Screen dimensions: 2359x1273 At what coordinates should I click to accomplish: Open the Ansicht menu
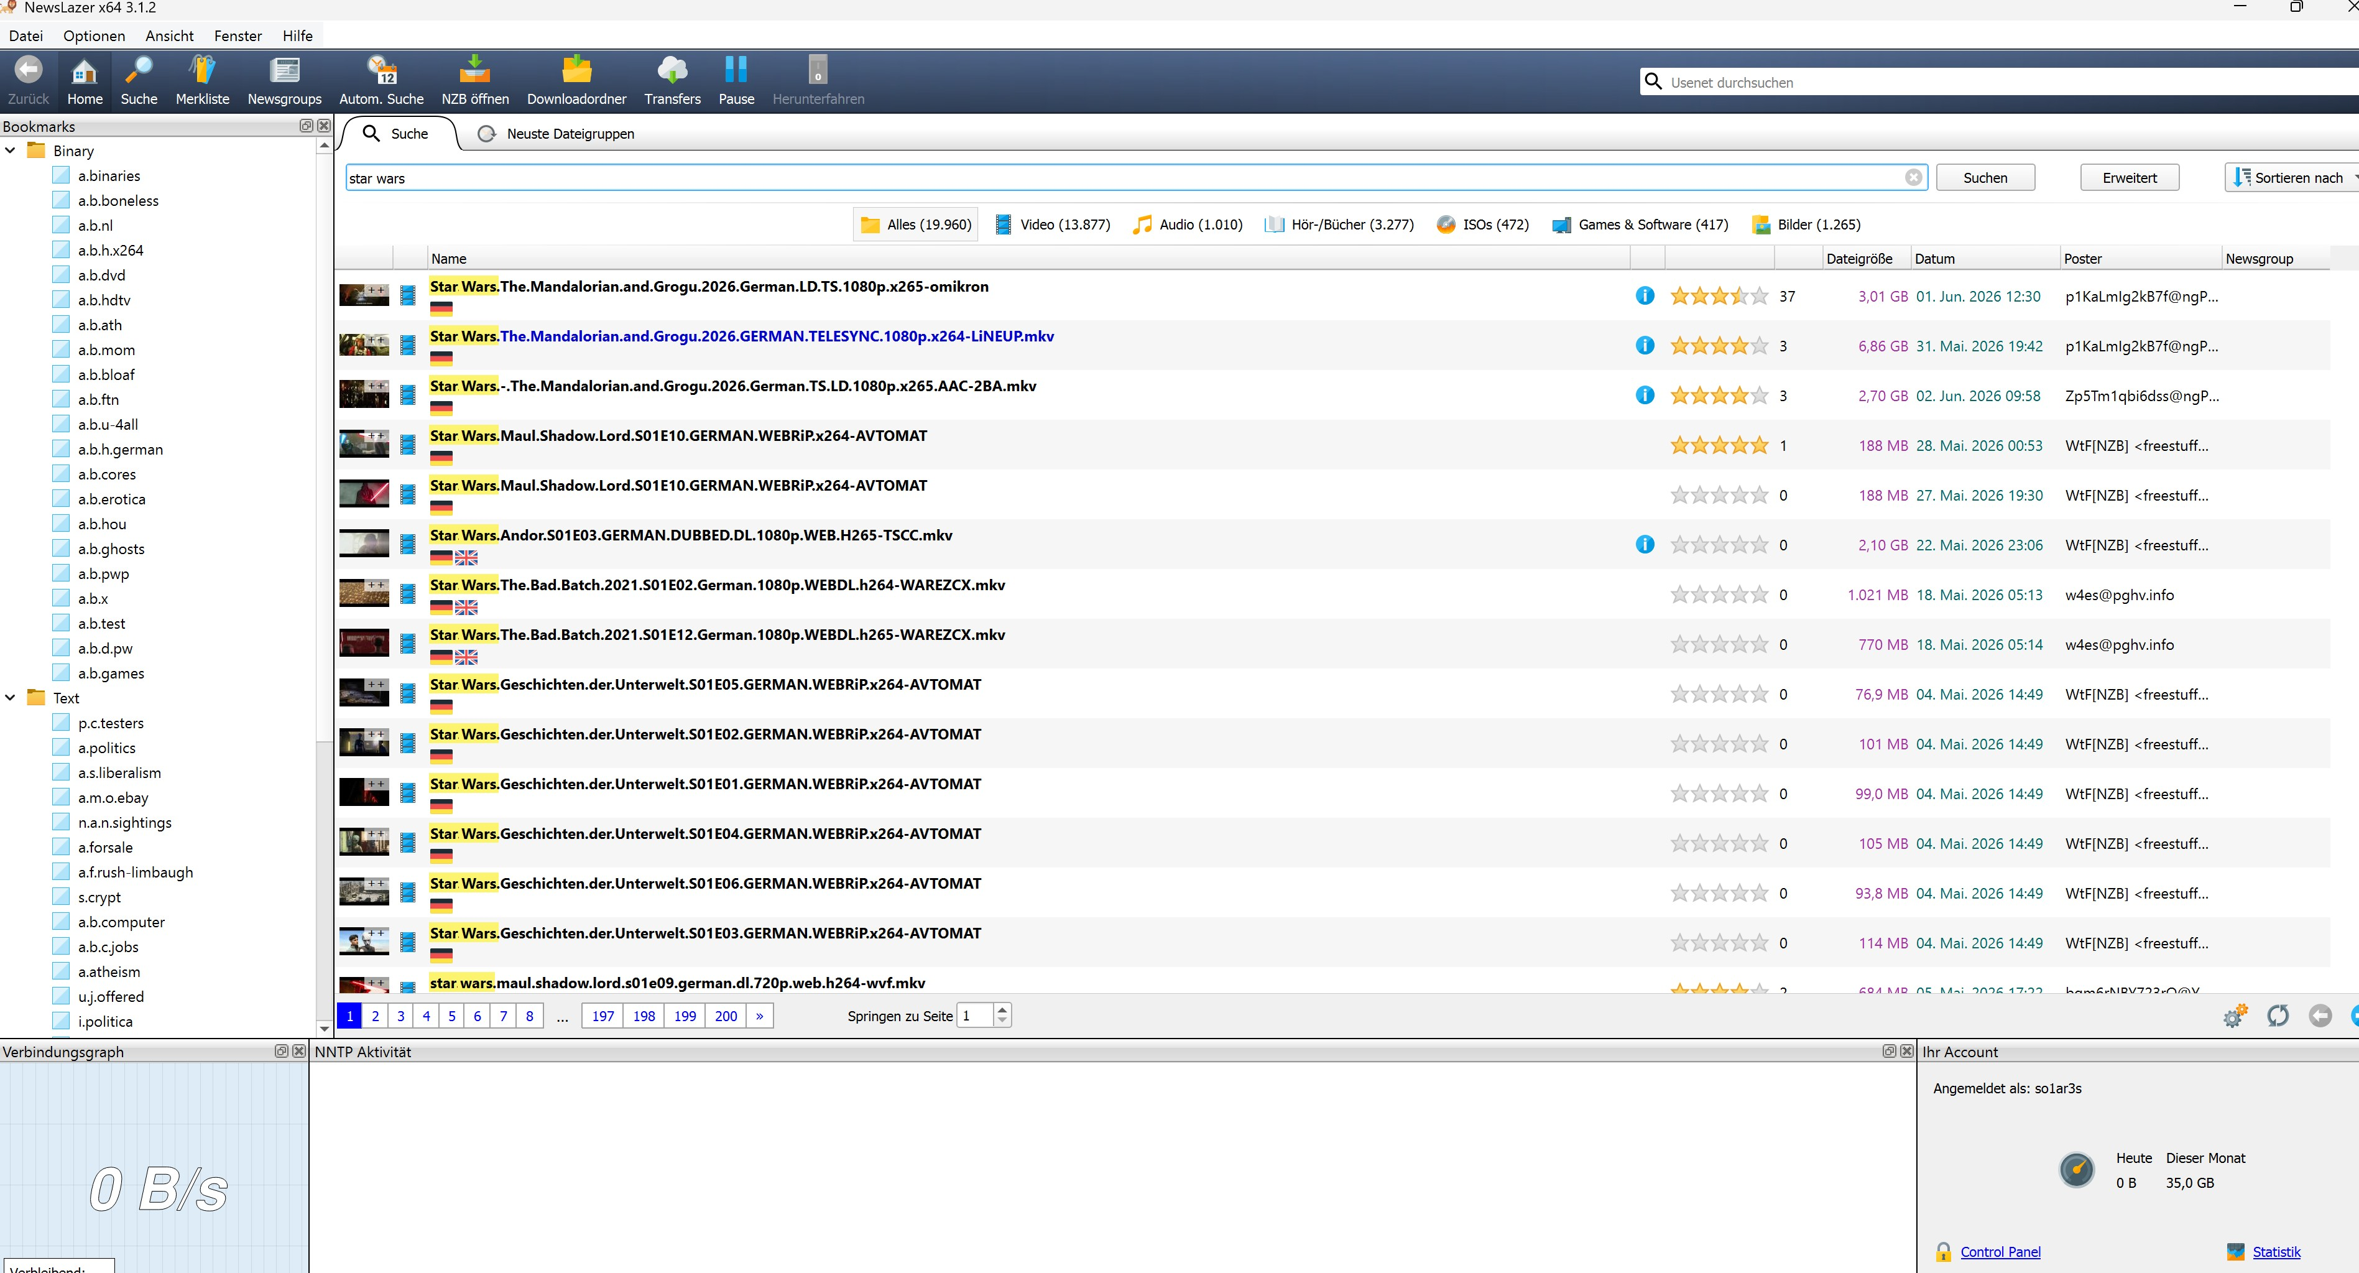[x=169, y=35]
